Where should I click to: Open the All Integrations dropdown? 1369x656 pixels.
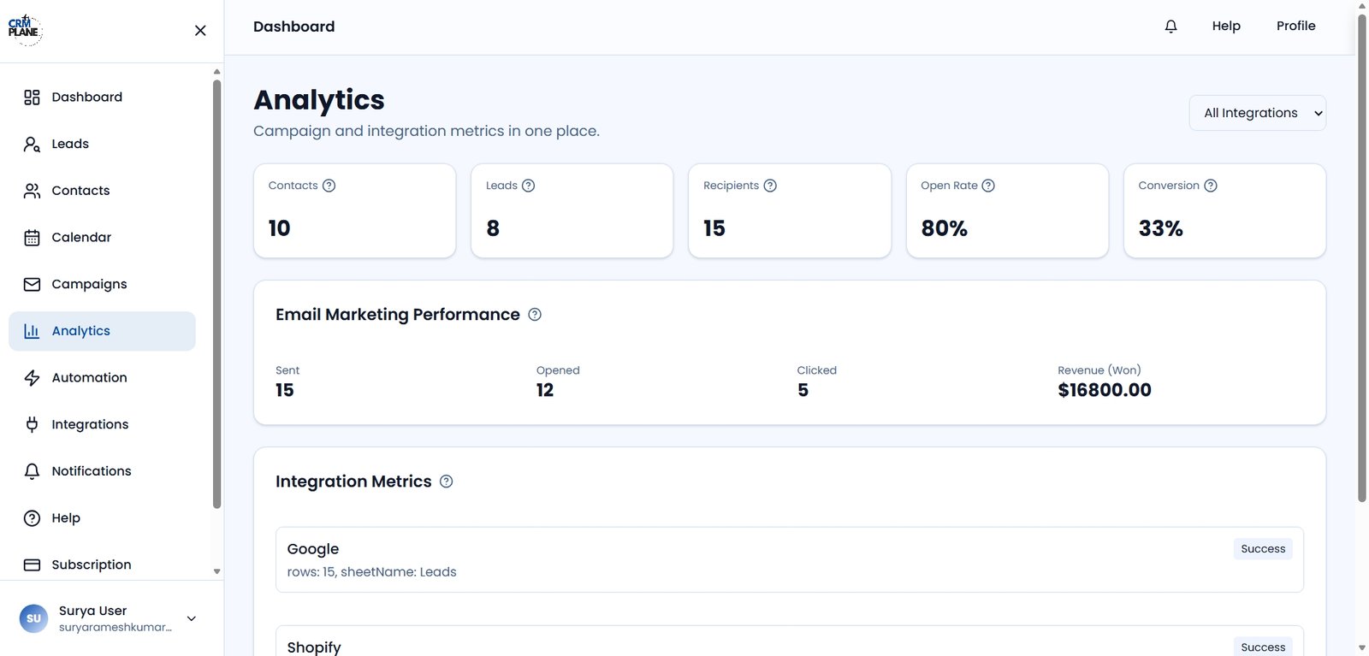tap(1257, 113)
